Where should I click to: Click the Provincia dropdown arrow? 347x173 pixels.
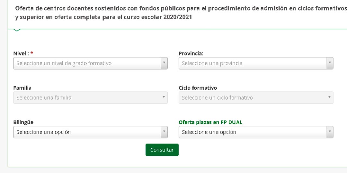coord(330,63)
